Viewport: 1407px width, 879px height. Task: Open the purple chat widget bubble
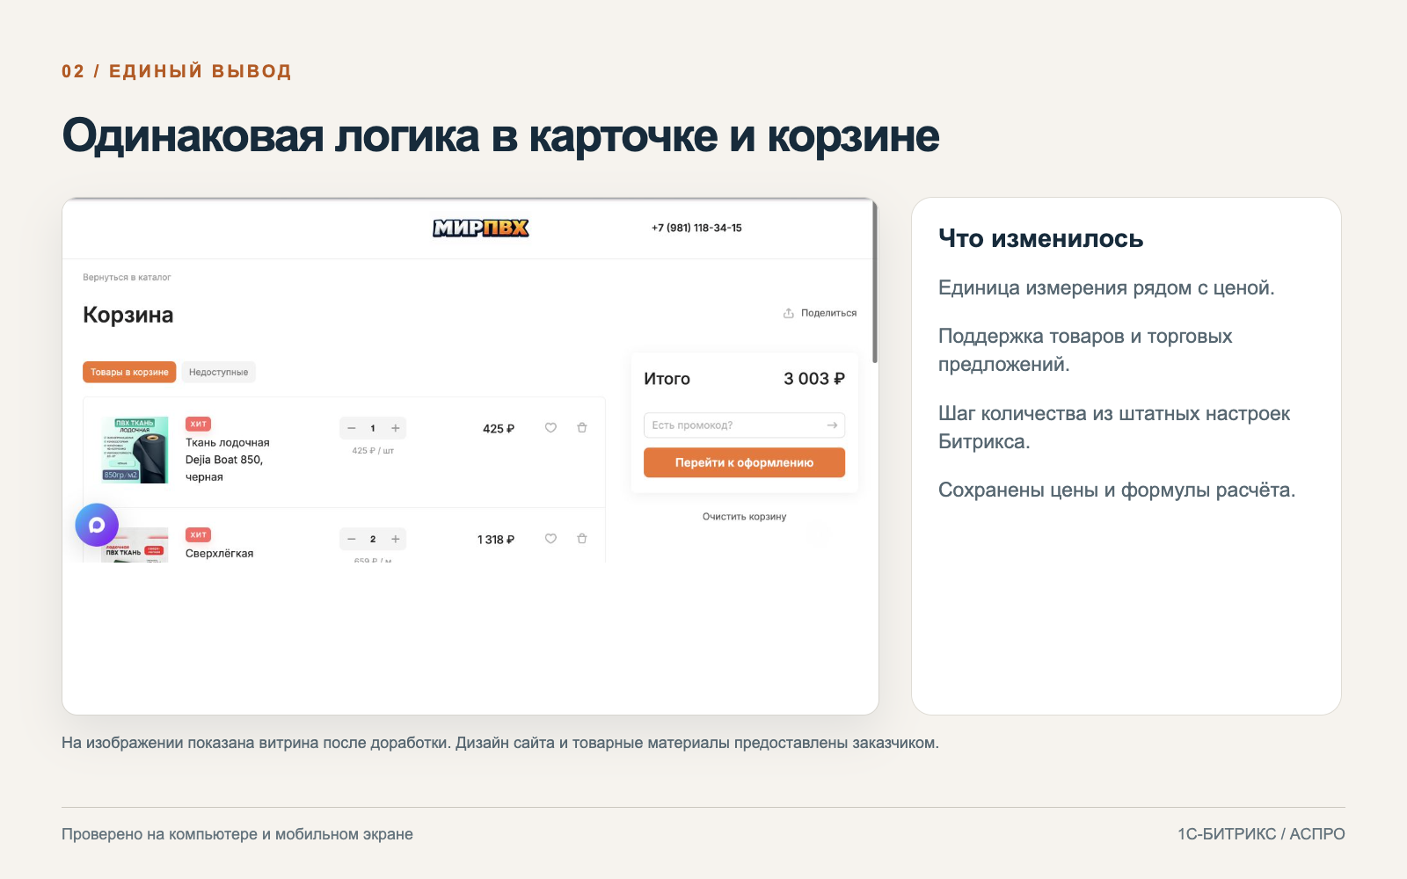[x=97, y=525]
